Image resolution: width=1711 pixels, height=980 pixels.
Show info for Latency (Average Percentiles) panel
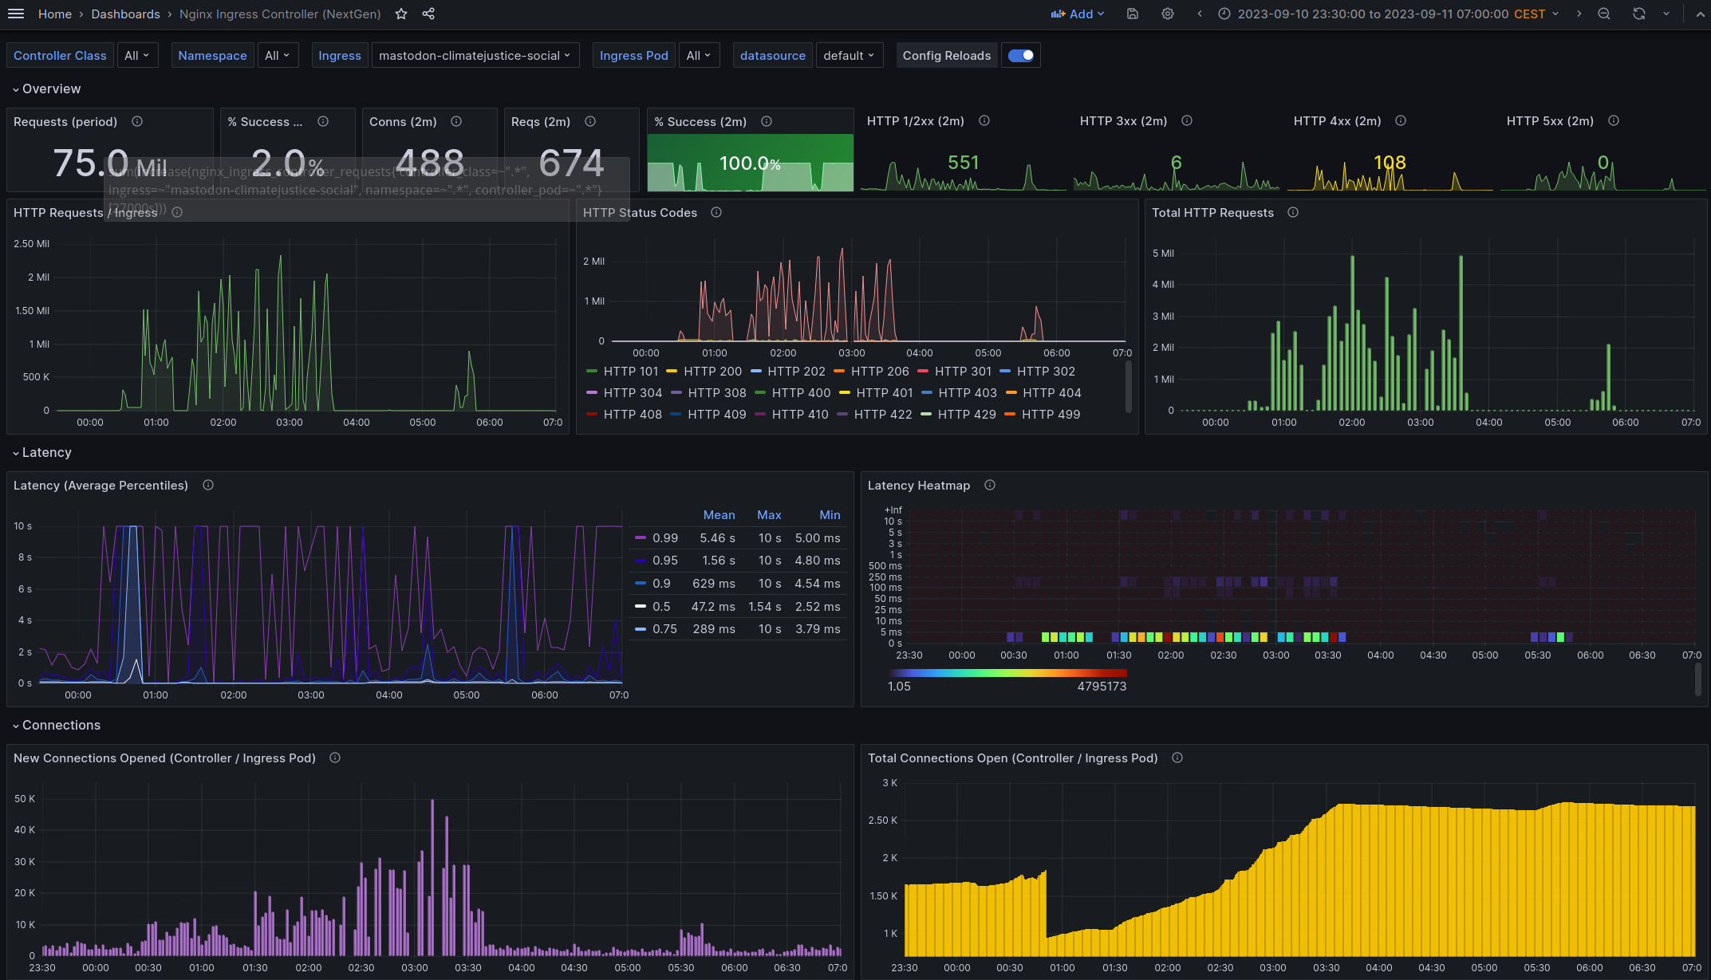[208, 485]
